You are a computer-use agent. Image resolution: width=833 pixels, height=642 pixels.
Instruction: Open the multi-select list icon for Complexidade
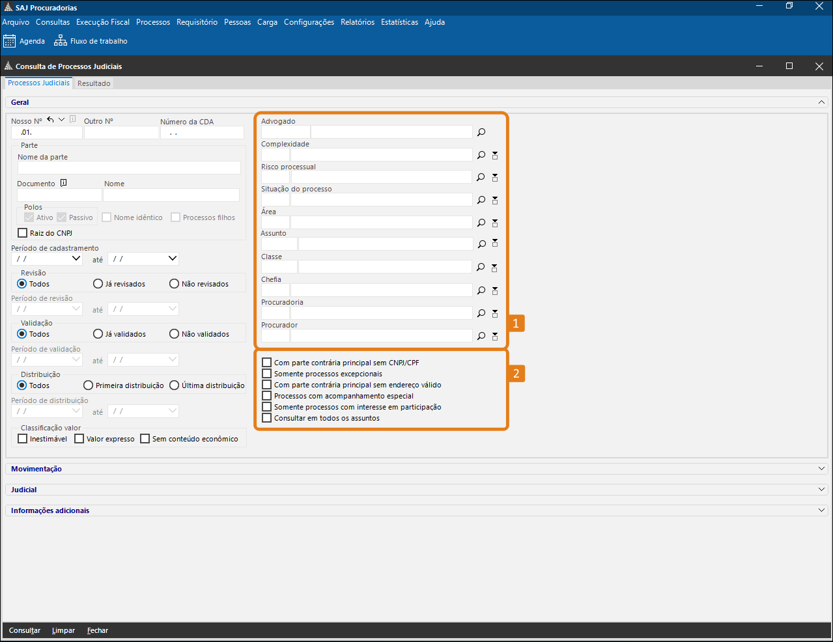click(495, 156)
